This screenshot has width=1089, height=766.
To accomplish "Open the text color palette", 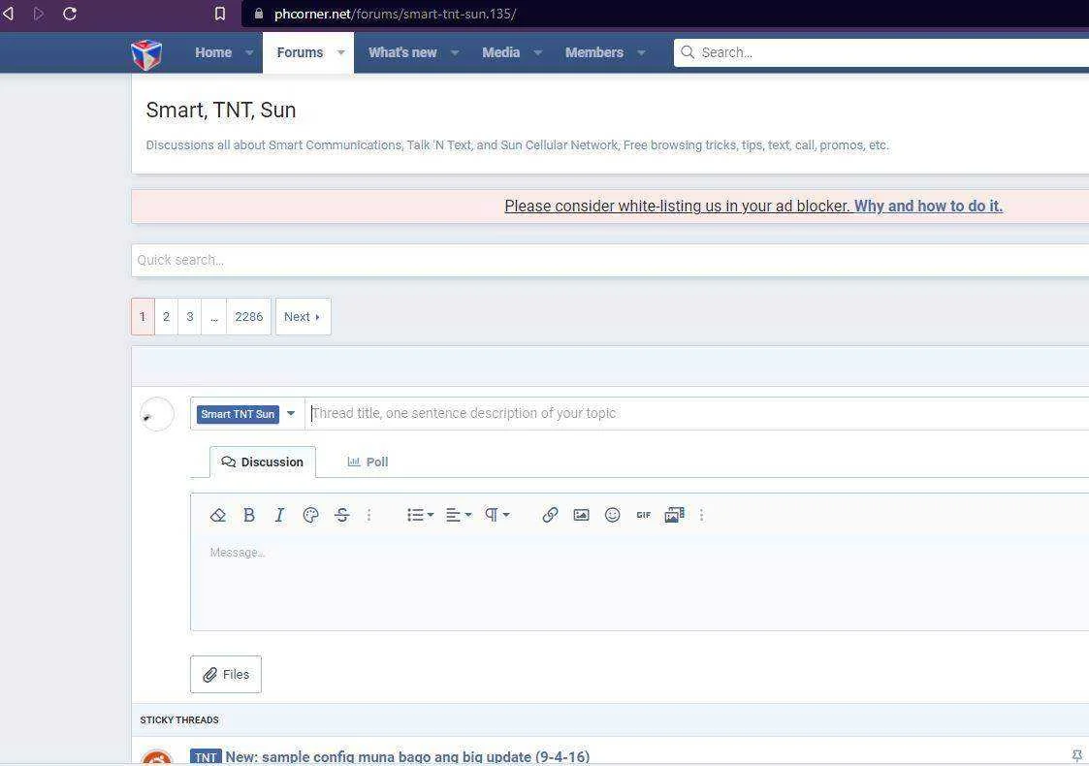I will coord(310,515).
